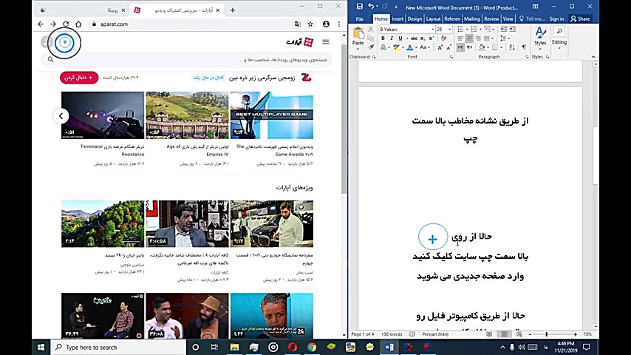Toggle Align Right in Paragraph group
Image resolution: width=631 pixels, height=355 pixels.
pos(477,38)
